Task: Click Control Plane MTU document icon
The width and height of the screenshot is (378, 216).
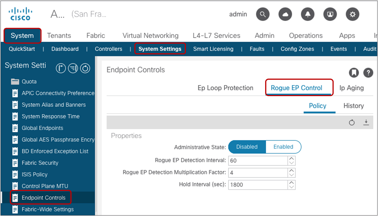Action: pos(15,186)
